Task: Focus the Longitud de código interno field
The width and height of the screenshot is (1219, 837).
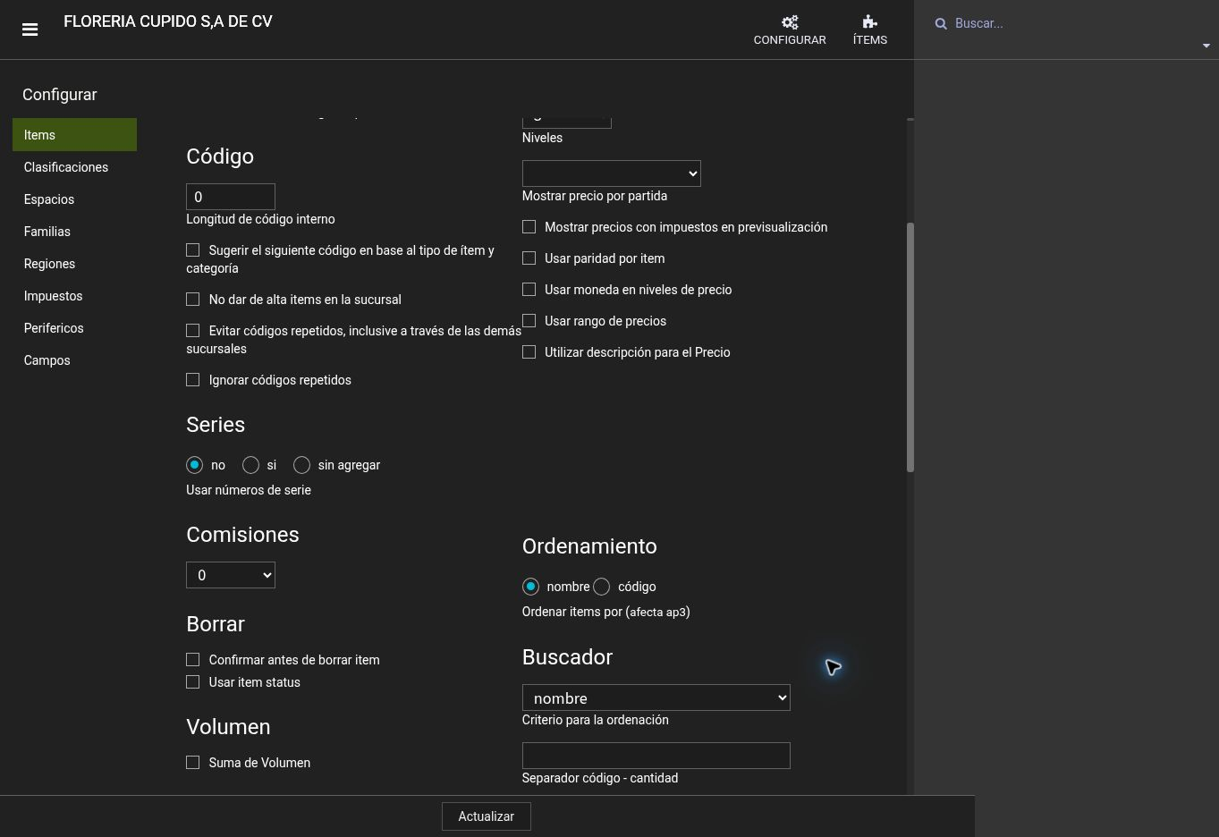Action: click(231, 197)
